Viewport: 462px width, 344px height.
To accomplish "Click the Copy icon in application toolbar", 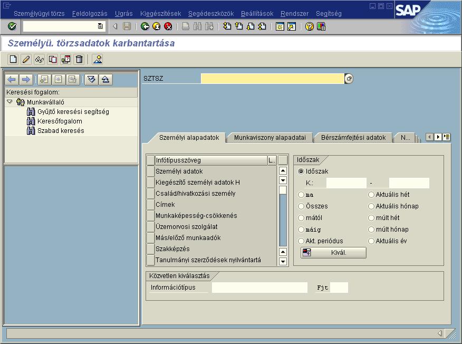I will (x=53, y=59).
